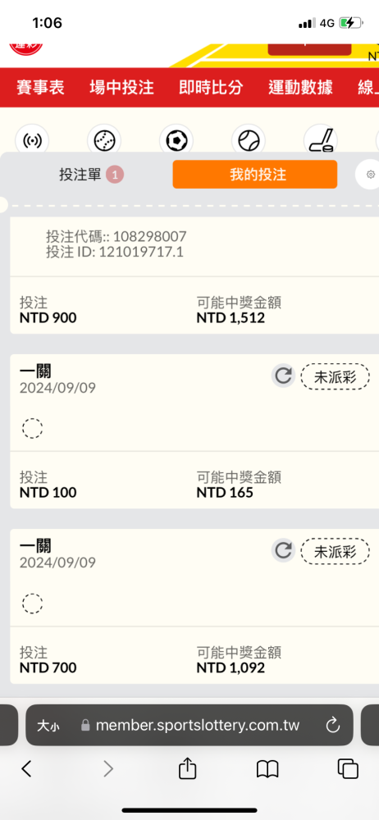Viewport: 379px width, 820px height.
Task: Select the 我的投注 tab
Action: point(255,174)
